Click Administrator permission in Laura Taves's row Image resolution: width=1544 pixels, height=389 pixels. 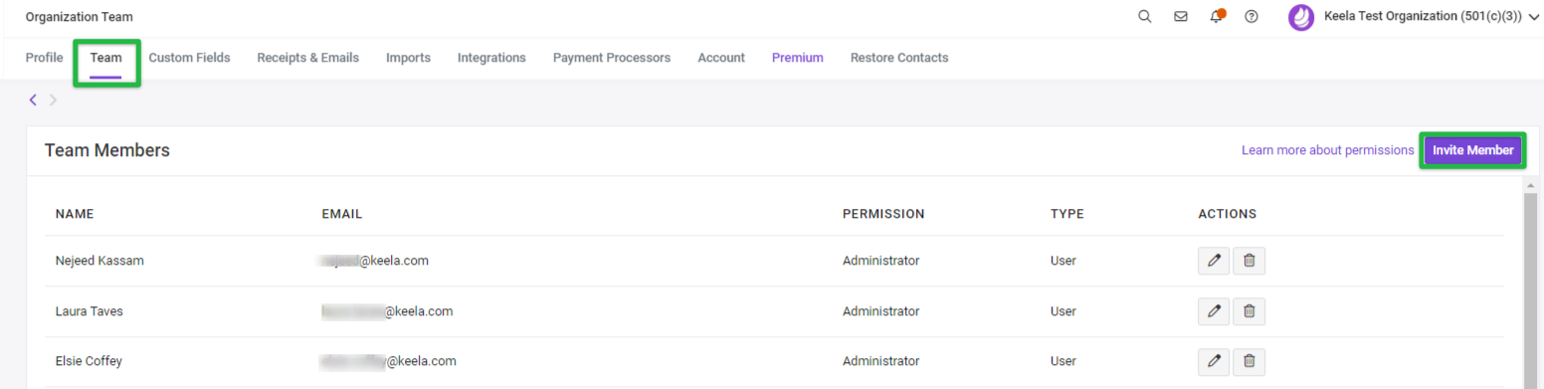[x=880, y=311]
